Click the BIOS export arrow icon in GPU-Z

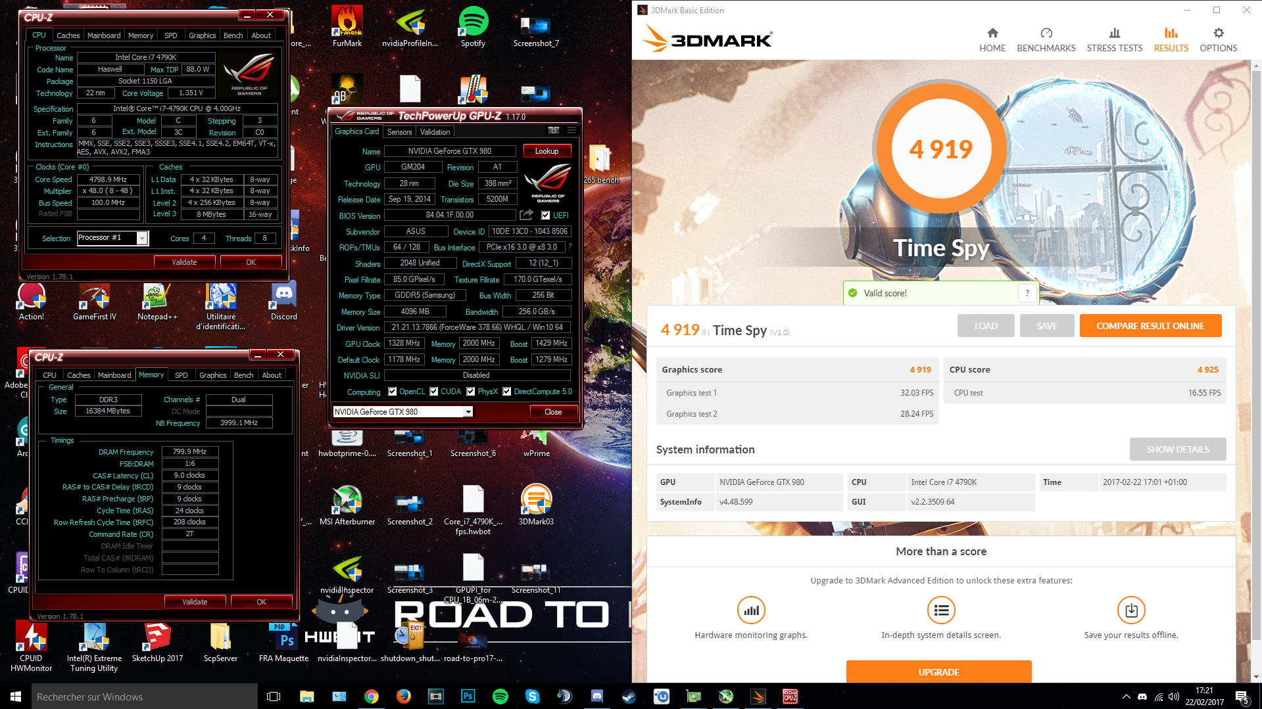[526, 215]
